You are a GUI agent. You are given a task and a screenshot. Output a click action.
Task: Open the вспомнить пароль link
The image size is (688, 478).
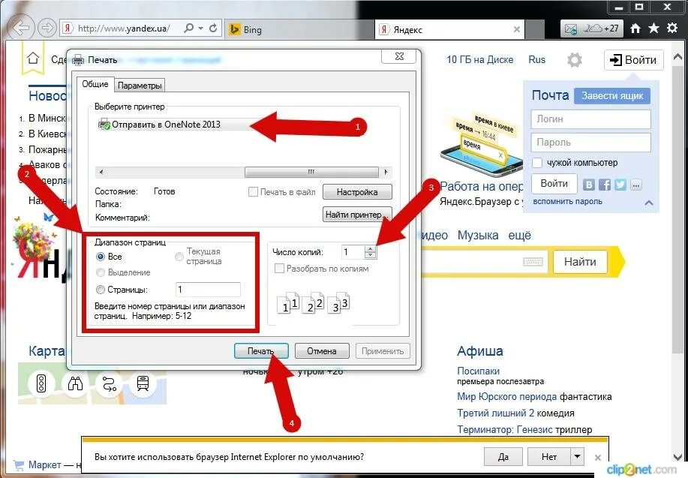567,201
